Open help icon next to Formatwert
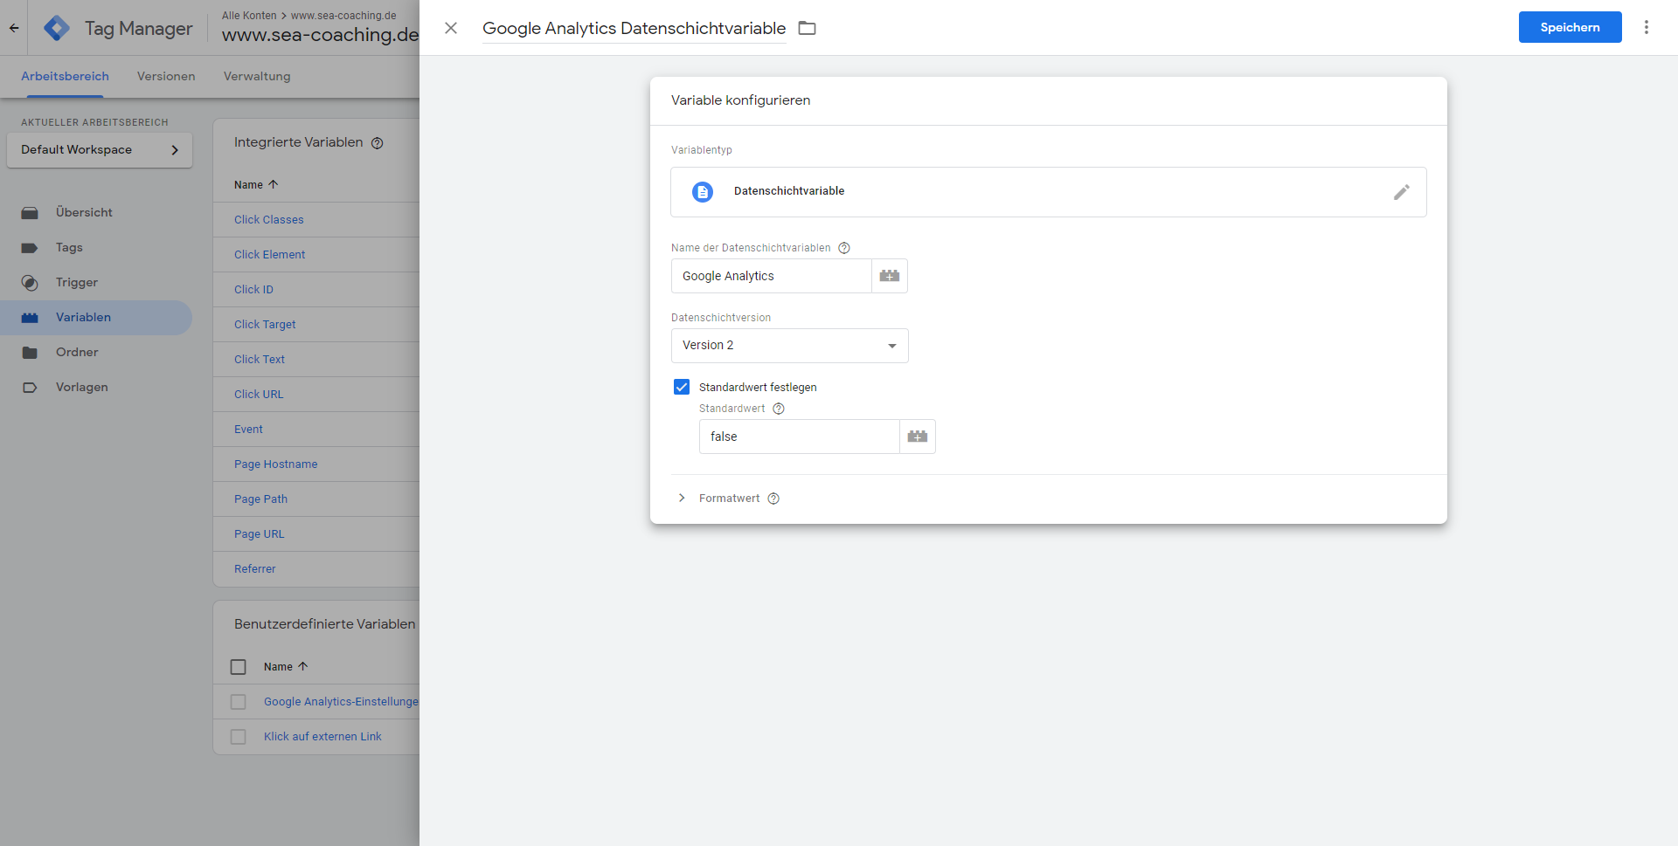 pos(773,499)
